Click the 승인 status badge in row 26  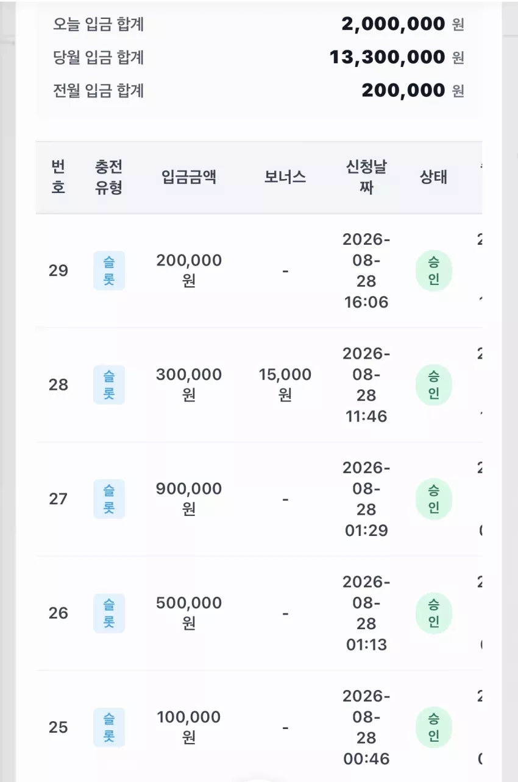[x=434, y=613]
